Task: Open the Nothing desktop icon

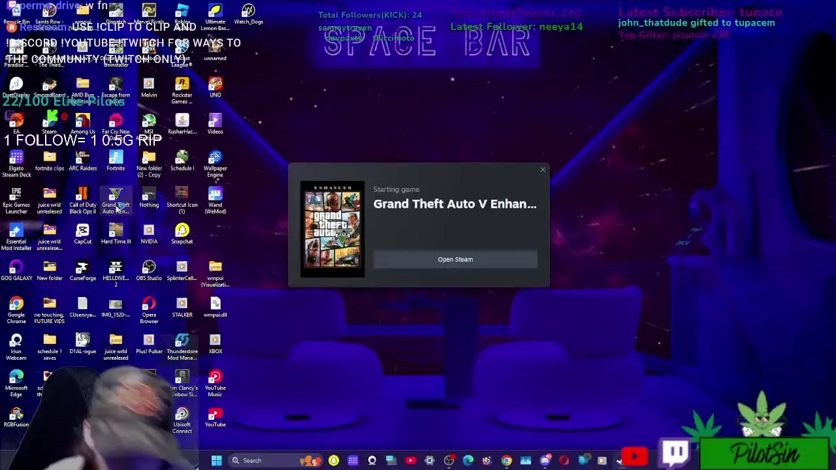Action: click(149, 196)
